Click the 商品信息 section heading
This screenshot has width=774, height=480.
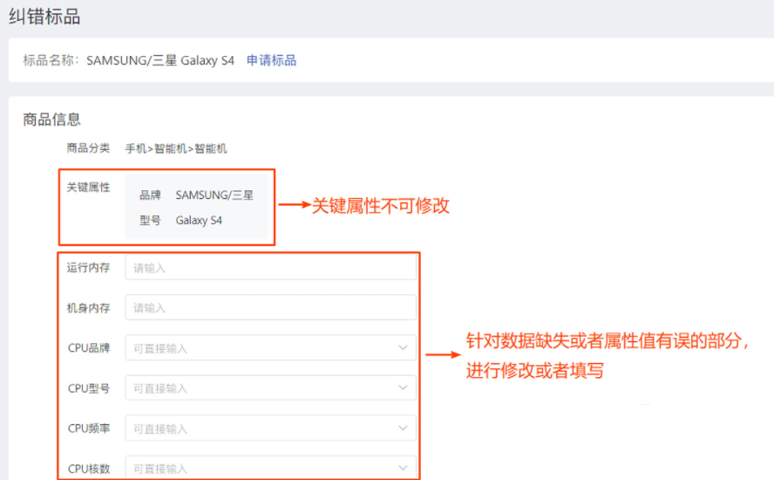51,120
